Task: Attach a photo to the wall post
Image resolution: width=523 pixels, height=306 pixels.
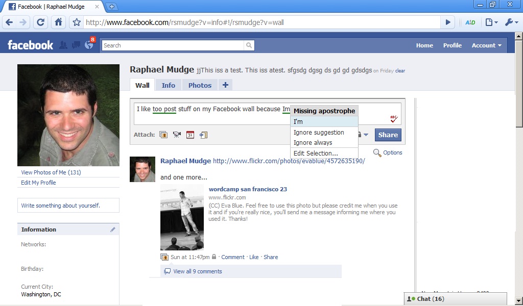Action: (x=163, y=135)
